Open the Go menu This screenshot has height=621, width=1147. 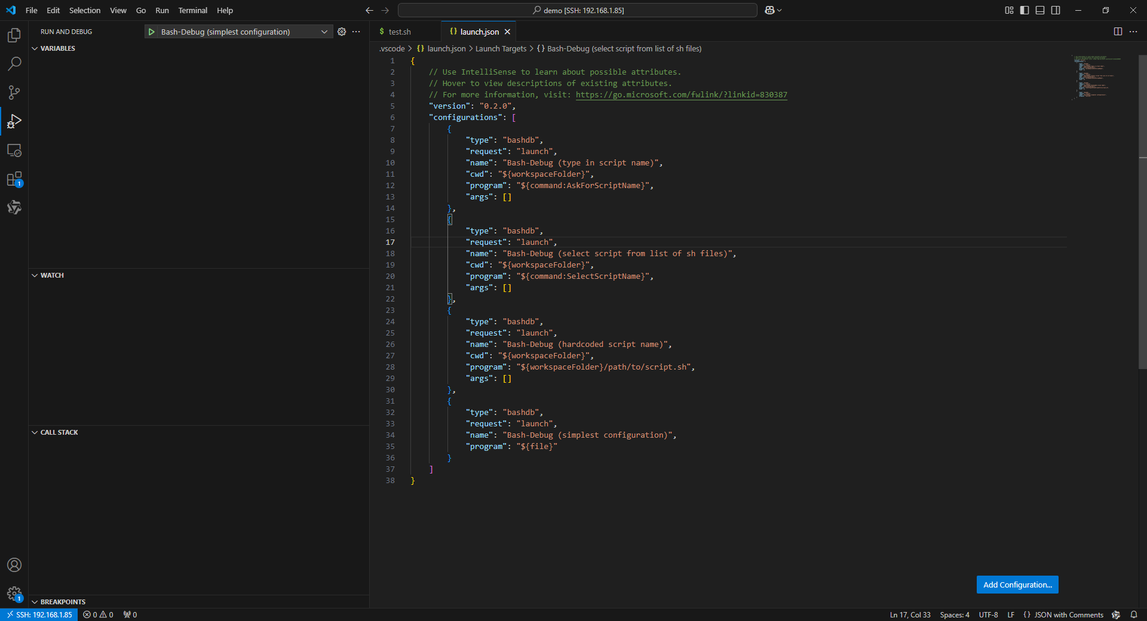pos(141,10)
